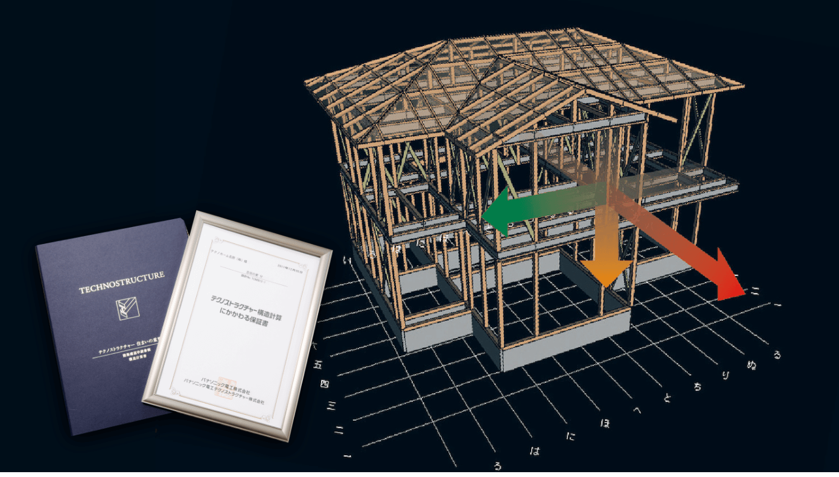Select the framed structural calculation certificate
This screenshot has height=477, width=839.
[237, 325]
